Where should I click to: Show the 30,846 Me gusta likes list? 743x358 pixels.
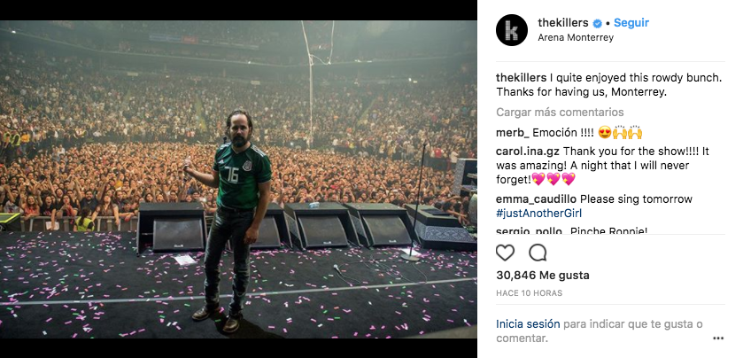(x=542, y=276)
